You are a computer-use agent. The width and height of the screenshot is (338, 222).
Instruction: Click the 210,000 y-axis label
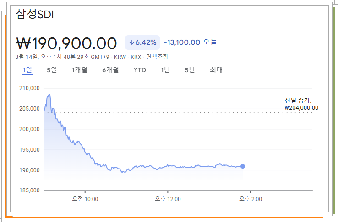coord(29,88)
